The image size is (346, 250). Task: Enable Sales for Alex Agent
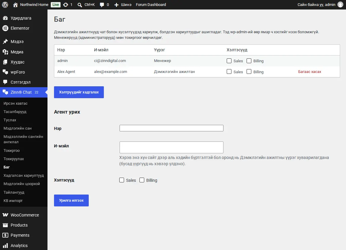tap(229, 72)
